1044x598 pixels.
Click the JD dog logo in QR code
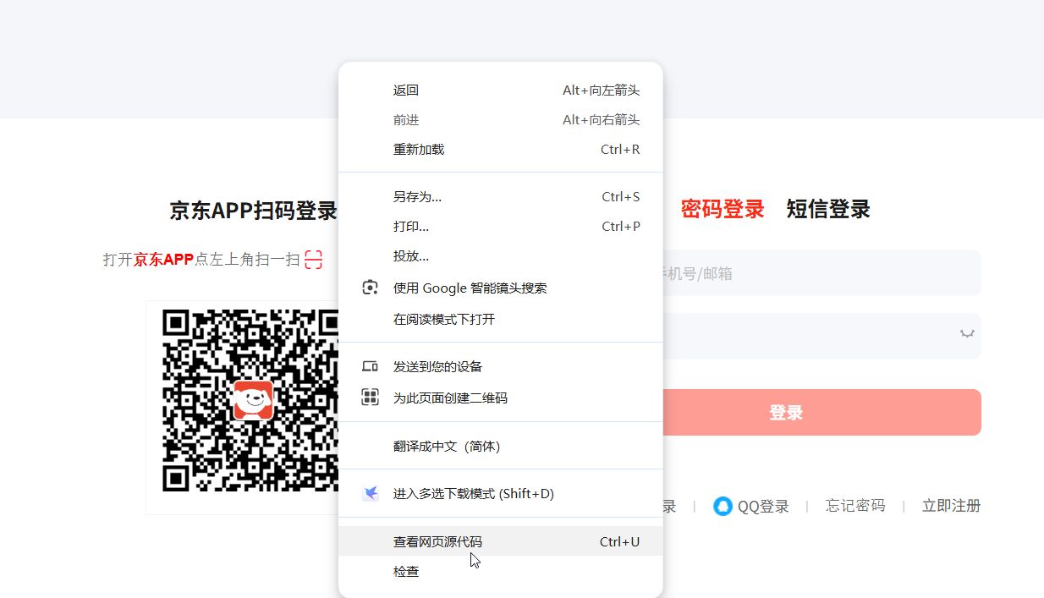click(253, 400)
